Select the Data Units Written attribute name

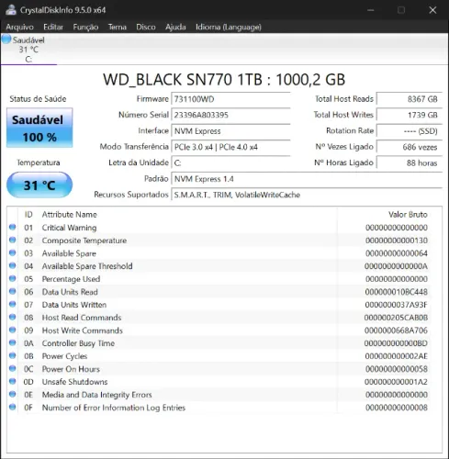[x=74, y=305]
